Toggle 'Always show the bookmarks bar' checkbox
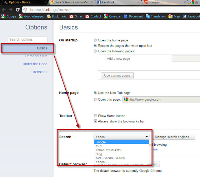The width and height of the screenshot is (200, 177). click(95, 121)
